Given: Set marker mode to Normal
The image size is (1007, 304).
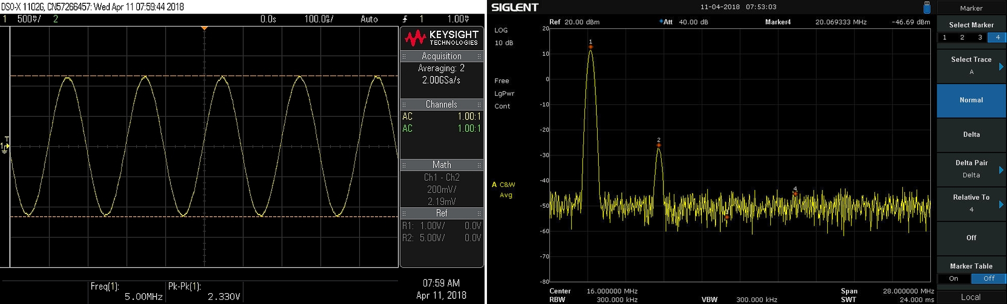Looking at the screenshot, I should (x=972, y=101).
